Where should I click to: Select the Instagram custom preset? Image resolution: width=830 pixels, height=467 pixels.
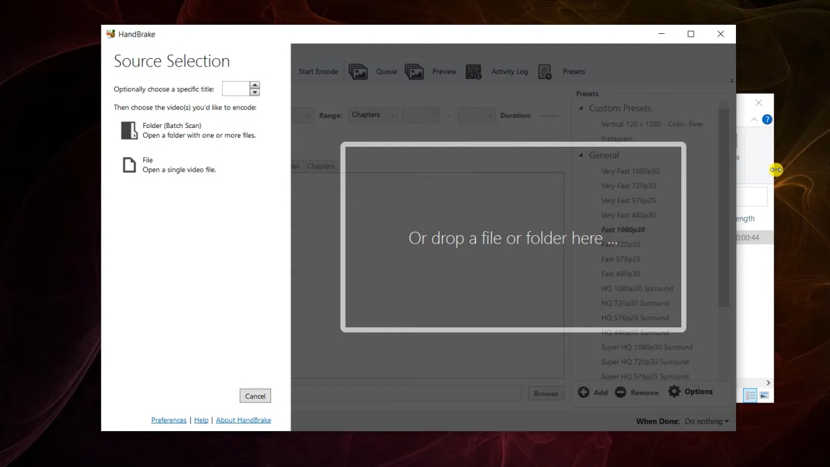(617, 138)
